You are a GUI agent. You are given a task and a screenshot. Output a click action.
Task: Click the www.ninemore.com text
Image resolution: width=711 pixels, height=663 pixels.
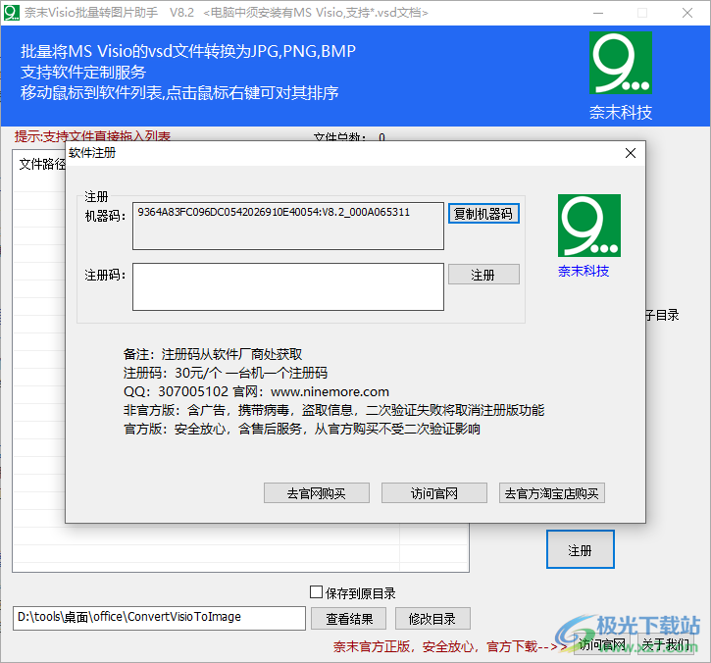point(330,391)
